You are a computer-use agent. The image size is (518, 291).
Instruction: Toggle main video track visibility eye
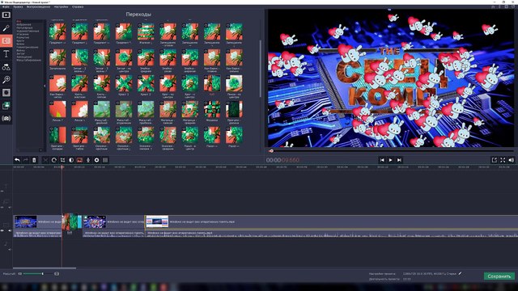2,230
